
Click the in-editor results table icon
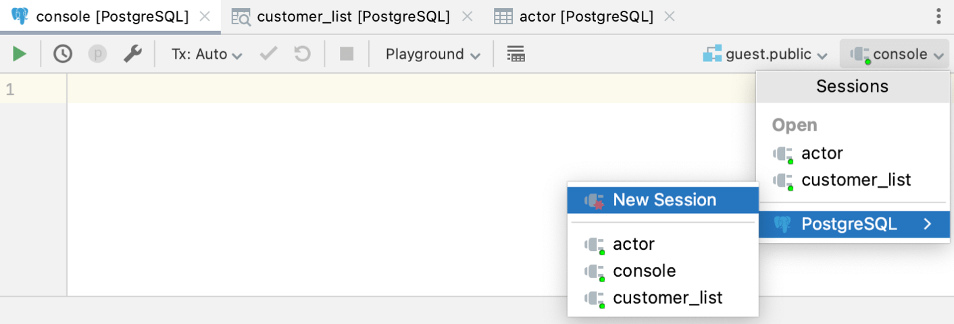(516, 54)
